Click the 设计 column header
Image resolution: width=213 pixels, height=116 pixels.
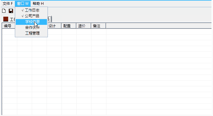(54, 26)
